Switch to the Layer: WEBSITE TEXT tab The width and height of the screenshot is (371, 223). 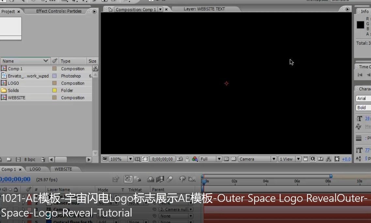coord(204,9)
